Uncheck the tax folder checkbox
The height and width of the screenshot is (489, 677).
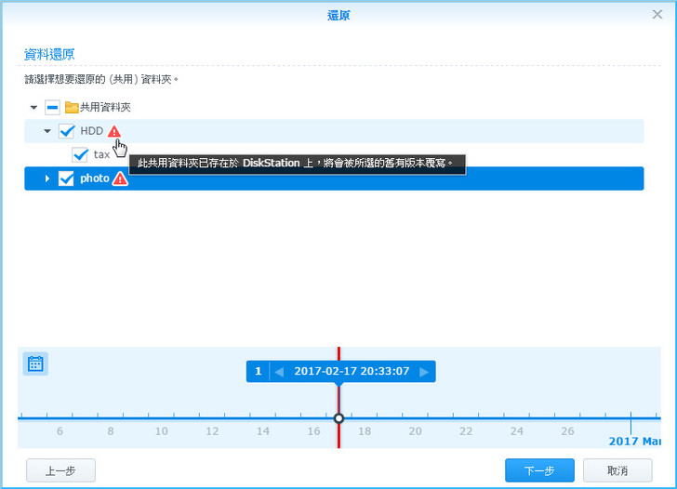80,154
